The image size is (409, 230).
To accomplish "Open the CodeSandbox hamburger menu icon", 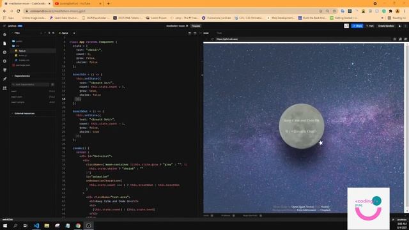I will pos(4,26).
